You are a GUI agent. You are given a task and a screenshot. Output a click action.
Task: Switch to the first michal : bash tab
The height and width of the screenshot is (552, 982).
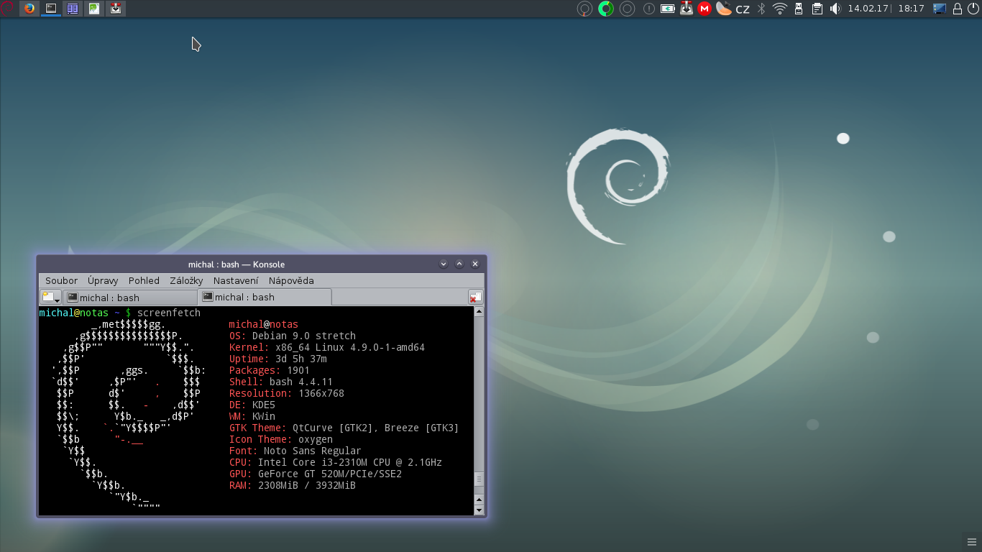tap(129, 298)
